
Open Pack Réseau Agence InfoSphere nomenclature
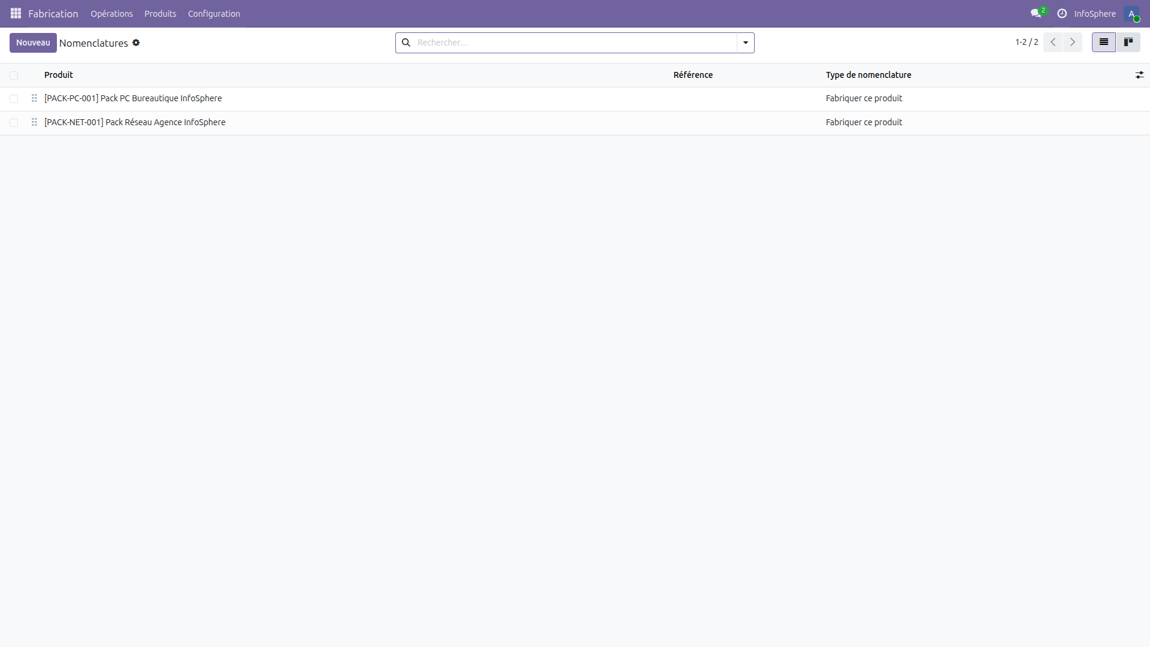[x=135, y=122]
